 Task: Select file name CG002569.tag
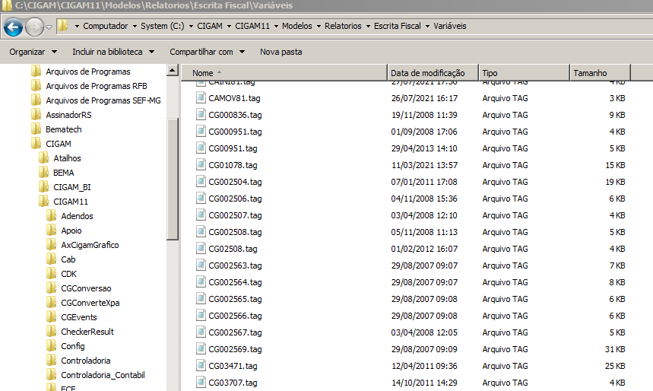coord(236,349)
